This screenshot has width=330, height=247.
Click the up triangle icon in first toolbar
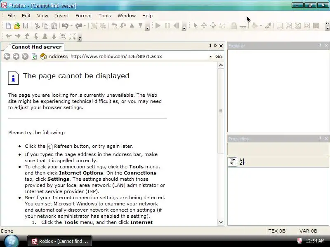coord(132,26)
